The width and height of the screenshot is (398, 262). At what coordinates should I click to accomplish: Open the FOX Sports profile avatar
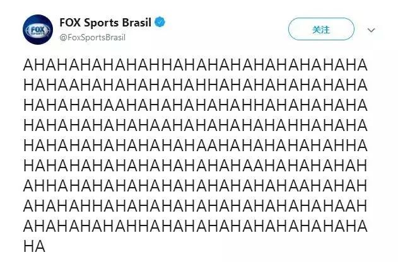click(38, 30)
